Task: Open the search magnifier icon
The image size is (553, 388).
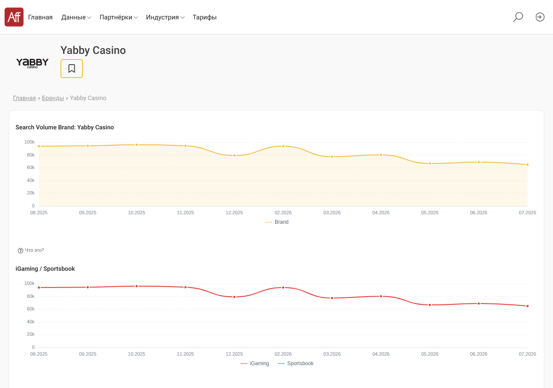Action: click(518, 17)
